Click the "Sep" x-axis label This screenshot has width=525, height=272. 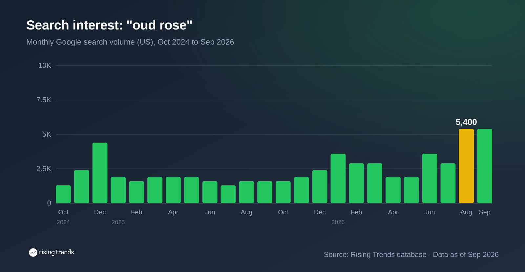(x=485, y=212)
